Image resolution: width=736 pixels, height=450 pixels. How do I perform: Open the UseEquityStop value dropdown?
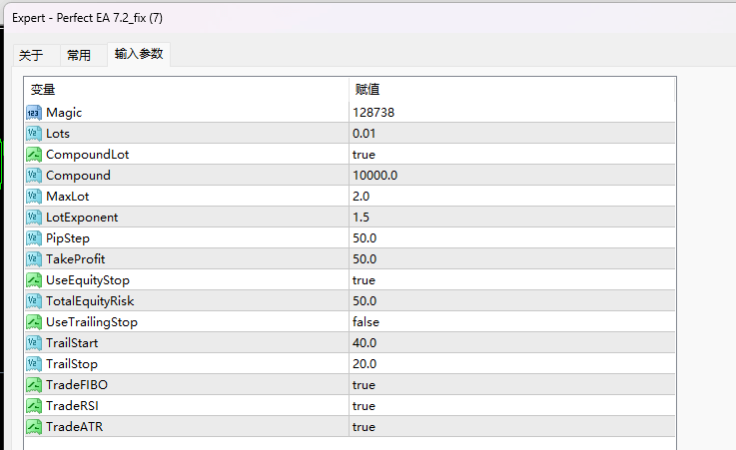click(364, 280)
